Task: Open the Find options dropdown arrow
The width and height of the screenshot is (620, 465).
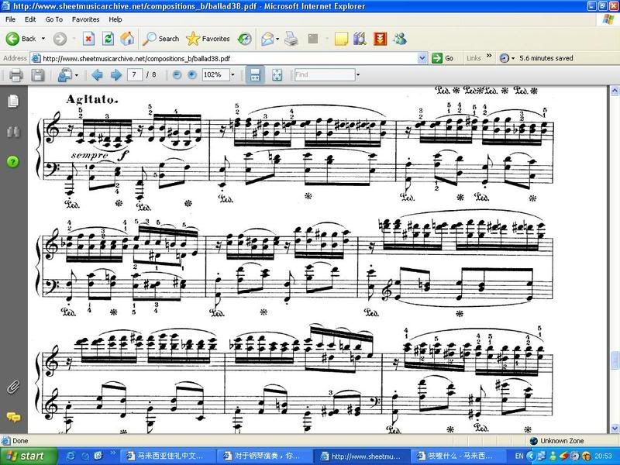Action: [x=357, y=75]
